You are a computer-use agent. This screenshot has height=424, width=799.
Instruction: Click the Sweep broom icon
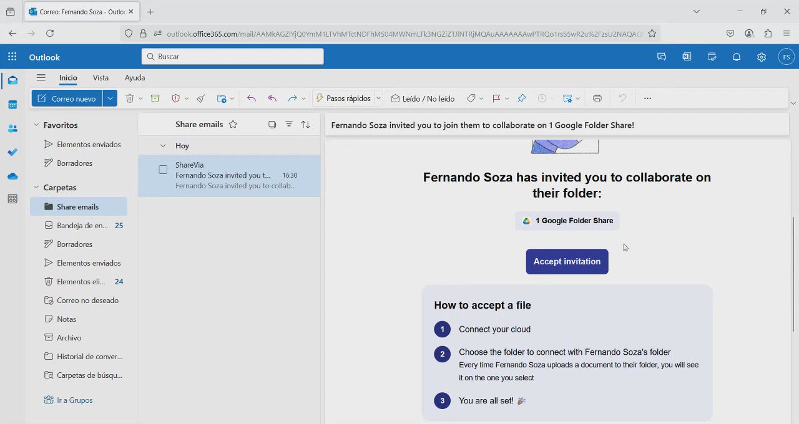200,99
